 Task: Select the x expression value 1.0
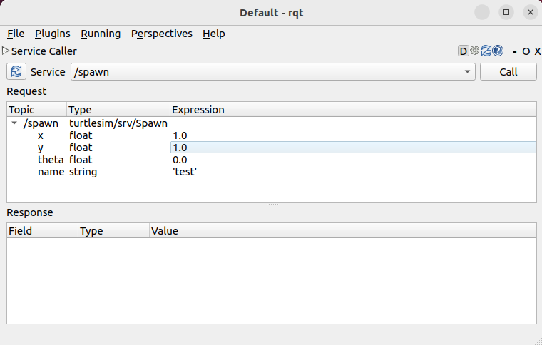point(180,135)
